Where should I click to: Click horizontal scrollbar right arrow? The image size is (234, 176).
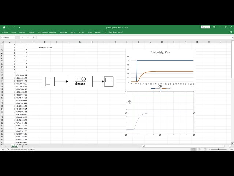230,146
